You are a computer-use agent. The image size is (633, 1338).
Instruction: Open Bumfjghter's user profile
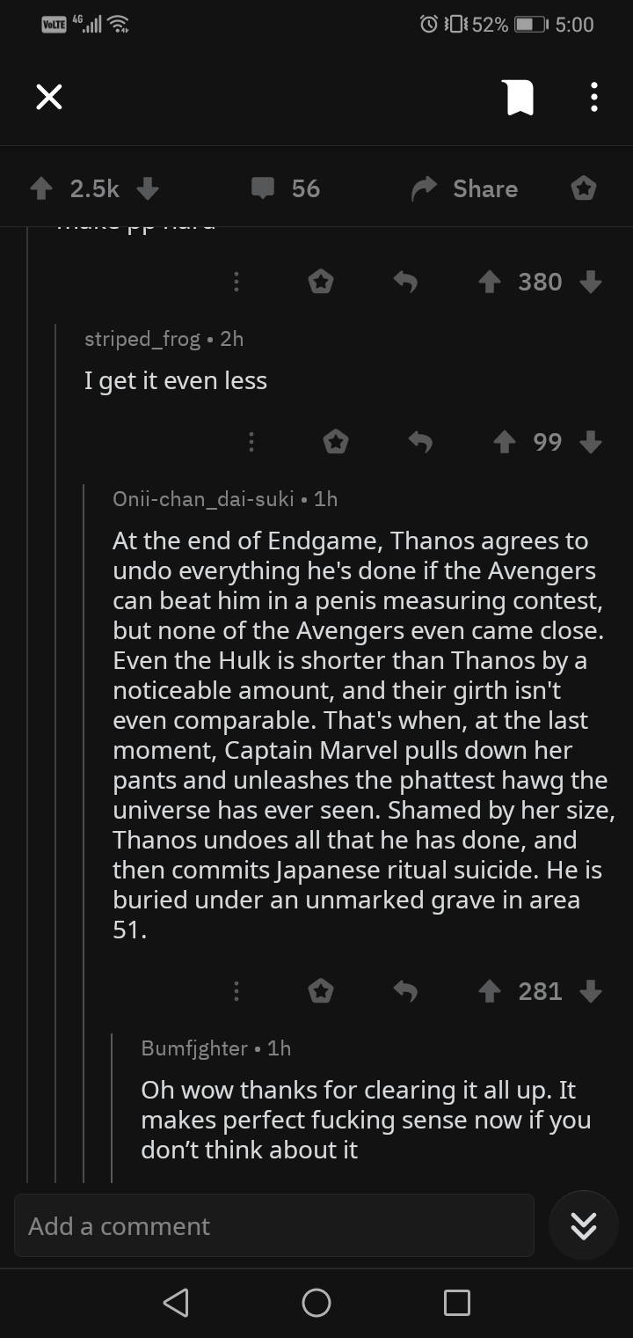tap(194, 1048)
